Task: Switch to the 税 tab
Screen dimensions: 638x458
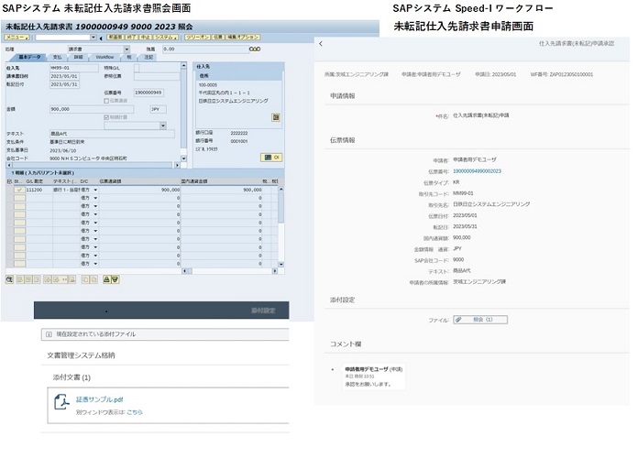Action: [x=129, y=58]
